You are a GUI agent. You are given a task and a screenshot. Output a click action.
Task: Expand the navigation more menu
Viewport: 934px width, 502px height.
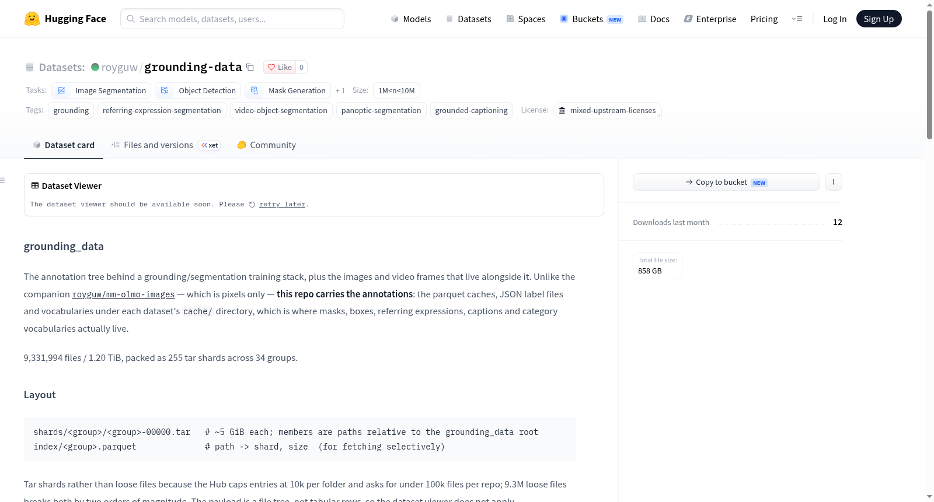tap(797, 19)
